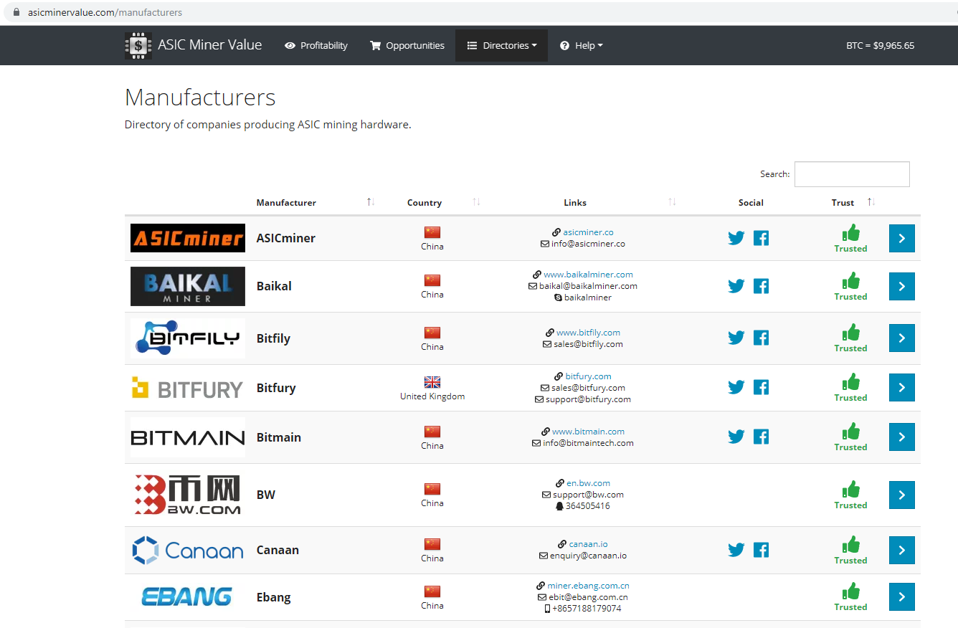Click the Ebang manufacturer name
958x628 pixels.
274,597
